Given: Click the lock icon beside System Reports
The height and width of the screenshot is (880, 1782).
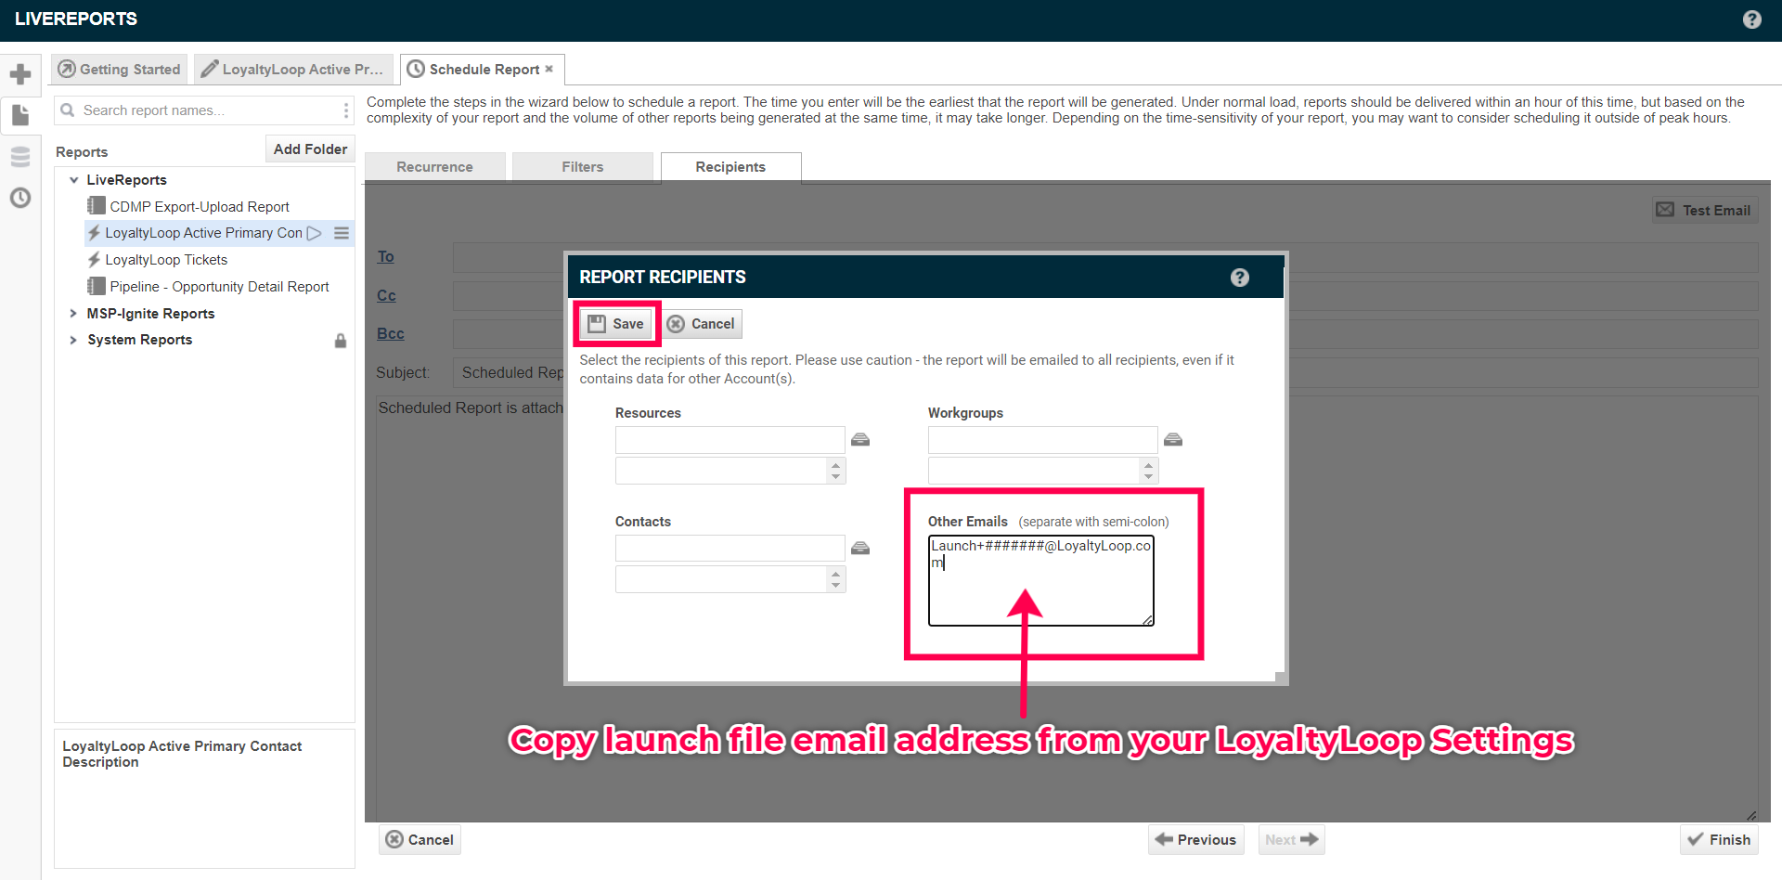Looking at the screenshot, I should click(341, 341).
